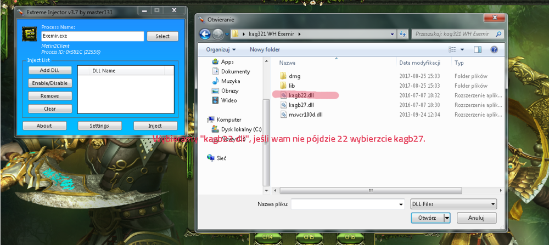Expand the arrow after kag321 WH Exemir path
Image resolution: width=549 pixels, height=245 pixels.
pos(300,34)
